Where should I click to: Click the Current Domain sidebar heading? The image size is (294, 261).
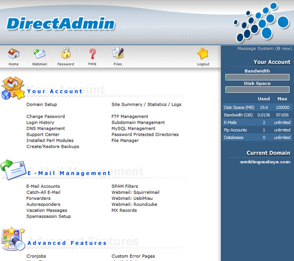[268, 153]
